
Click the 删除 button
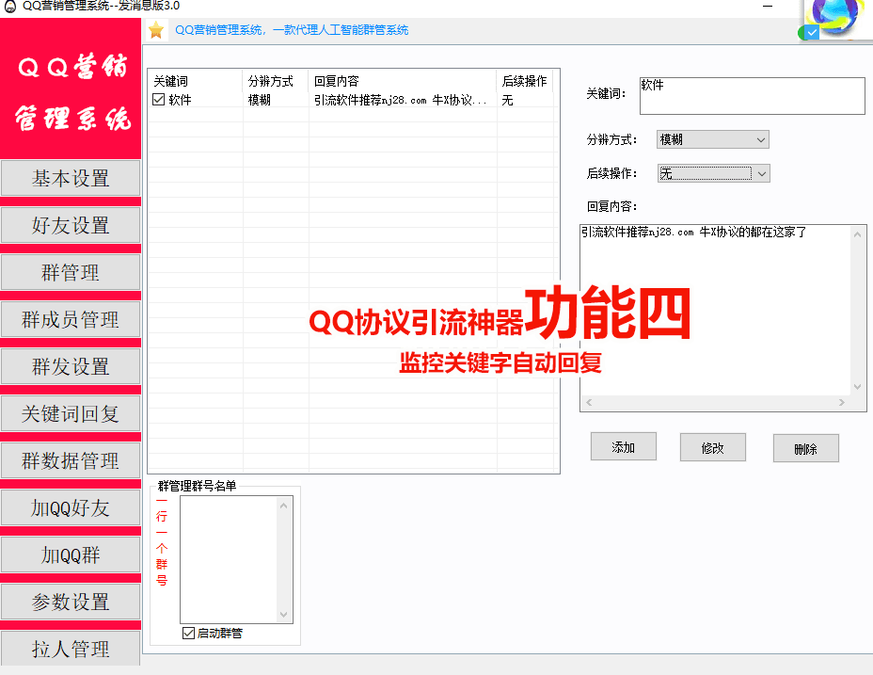click(x=805, y=449)
